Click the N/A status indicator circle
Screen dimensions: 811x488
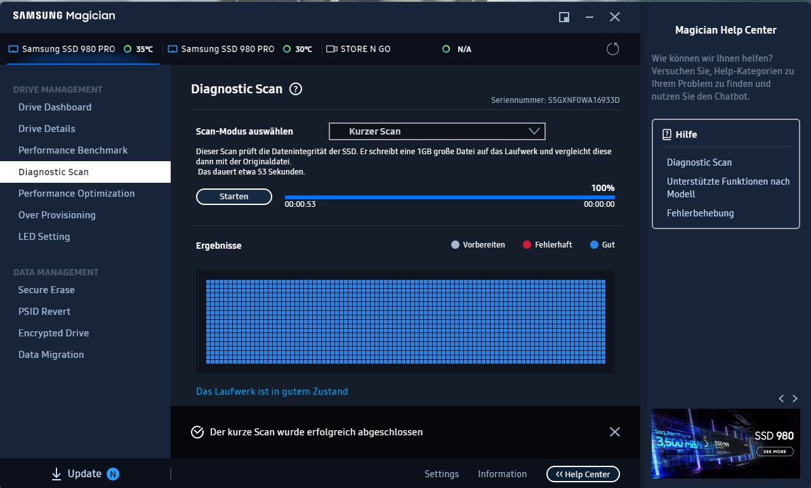[446, 49]
